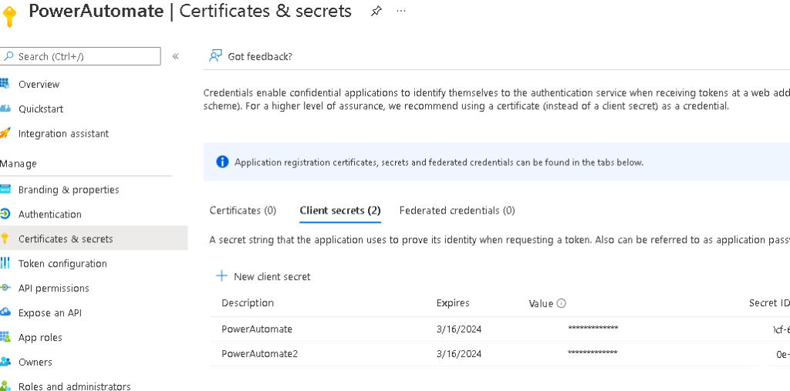
Task: Click the plus icon for new secret
Action: coord(221,276)
